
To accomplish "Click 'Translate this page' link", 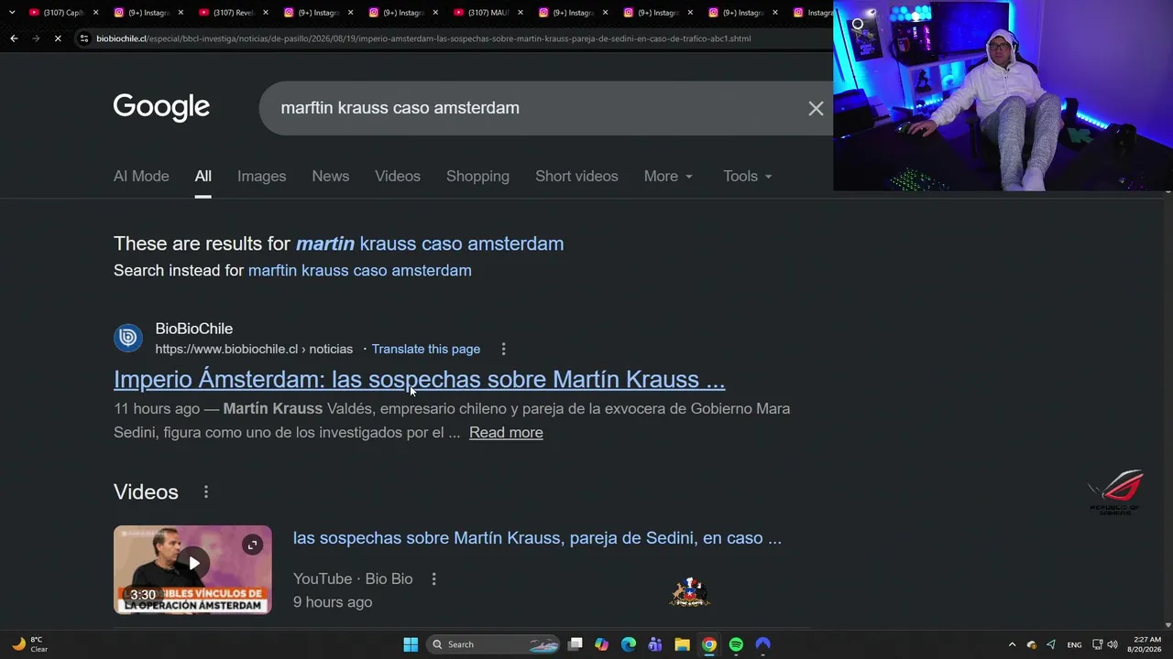I will [x=426, y=349].
